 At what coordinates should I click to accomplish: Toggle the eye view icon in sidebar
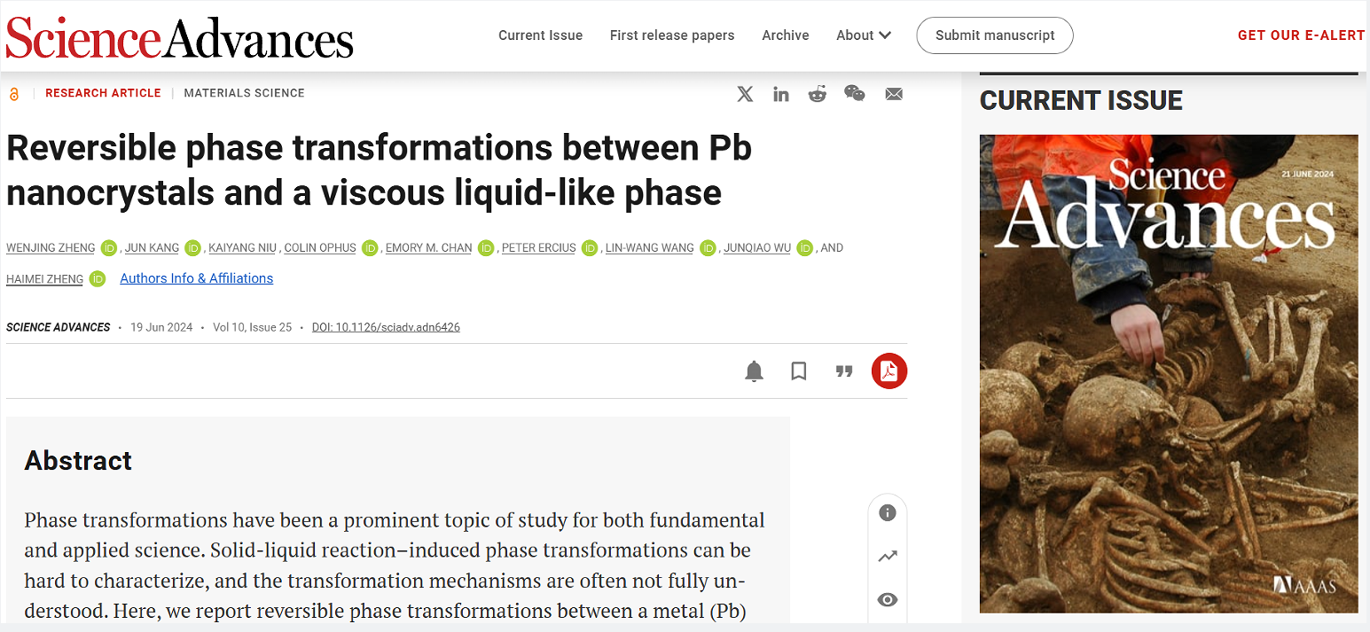click(x=887, y=600)
